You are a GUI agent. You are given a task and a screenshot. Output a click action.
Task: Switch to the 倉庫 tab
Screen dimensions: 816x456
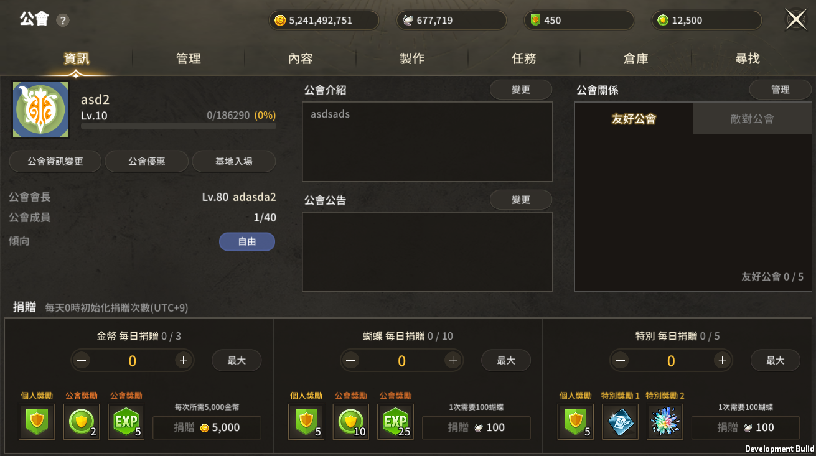(x=636, y=58)
